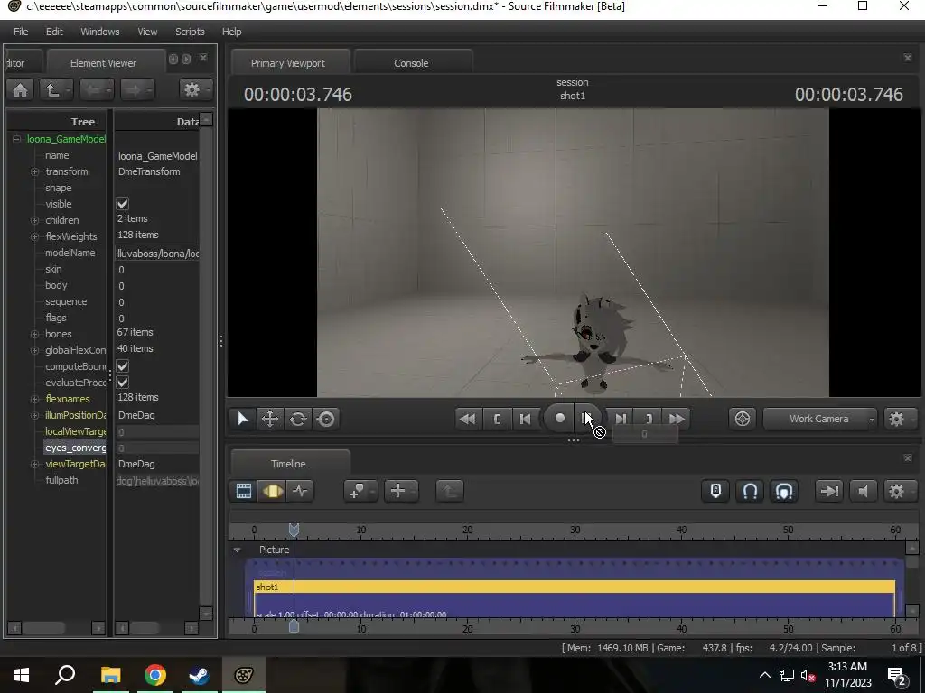Fast forward playback
Screen dimensions: 925x693
(677, 419)
